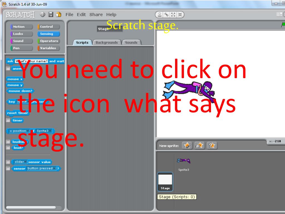The width and height of the screenshot is (285, 214).
Task: Toggle the answer reporter checkbox
Action: (8, 69)
